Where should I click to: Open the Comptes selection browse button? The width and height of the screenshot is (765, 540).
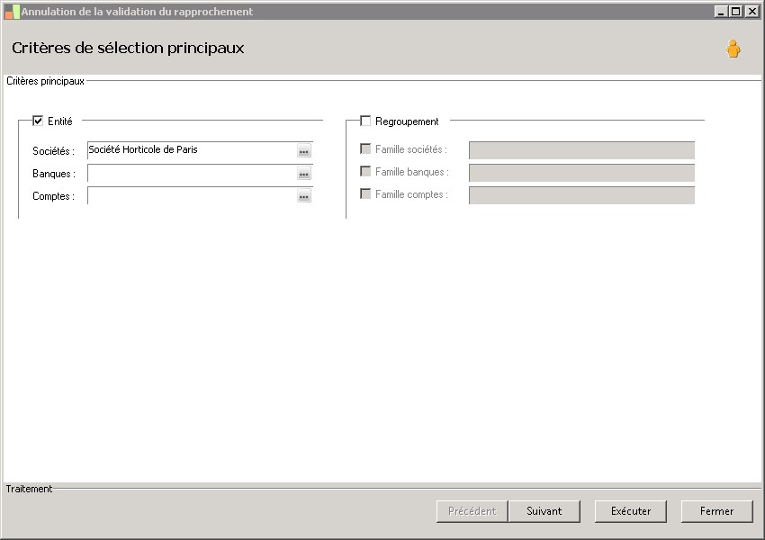point(304,196)
